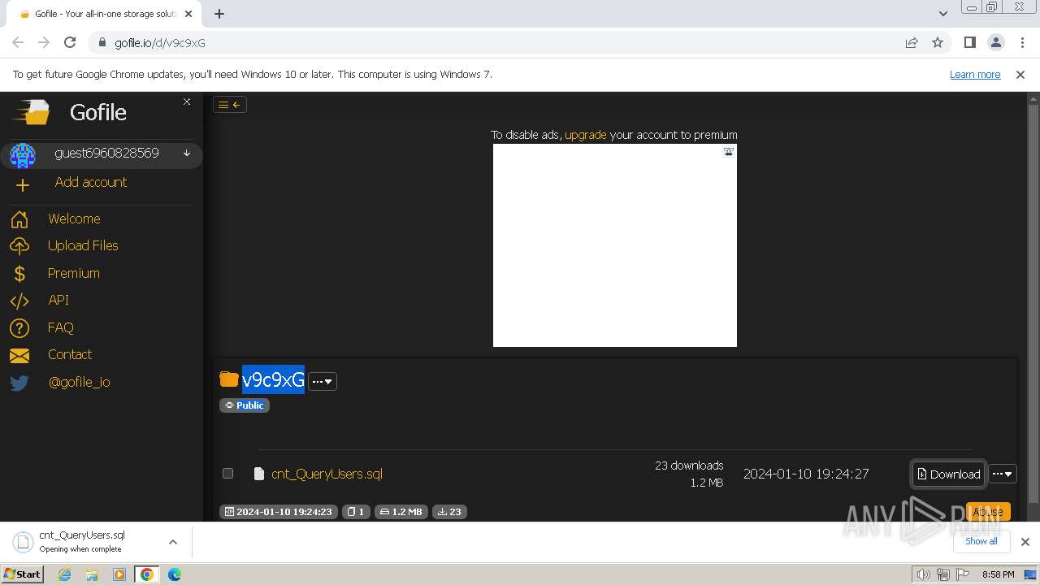Go back in browser history
Image resolution: width=1040 pixels, height=585 pixels.
click(x=18, y=42)
